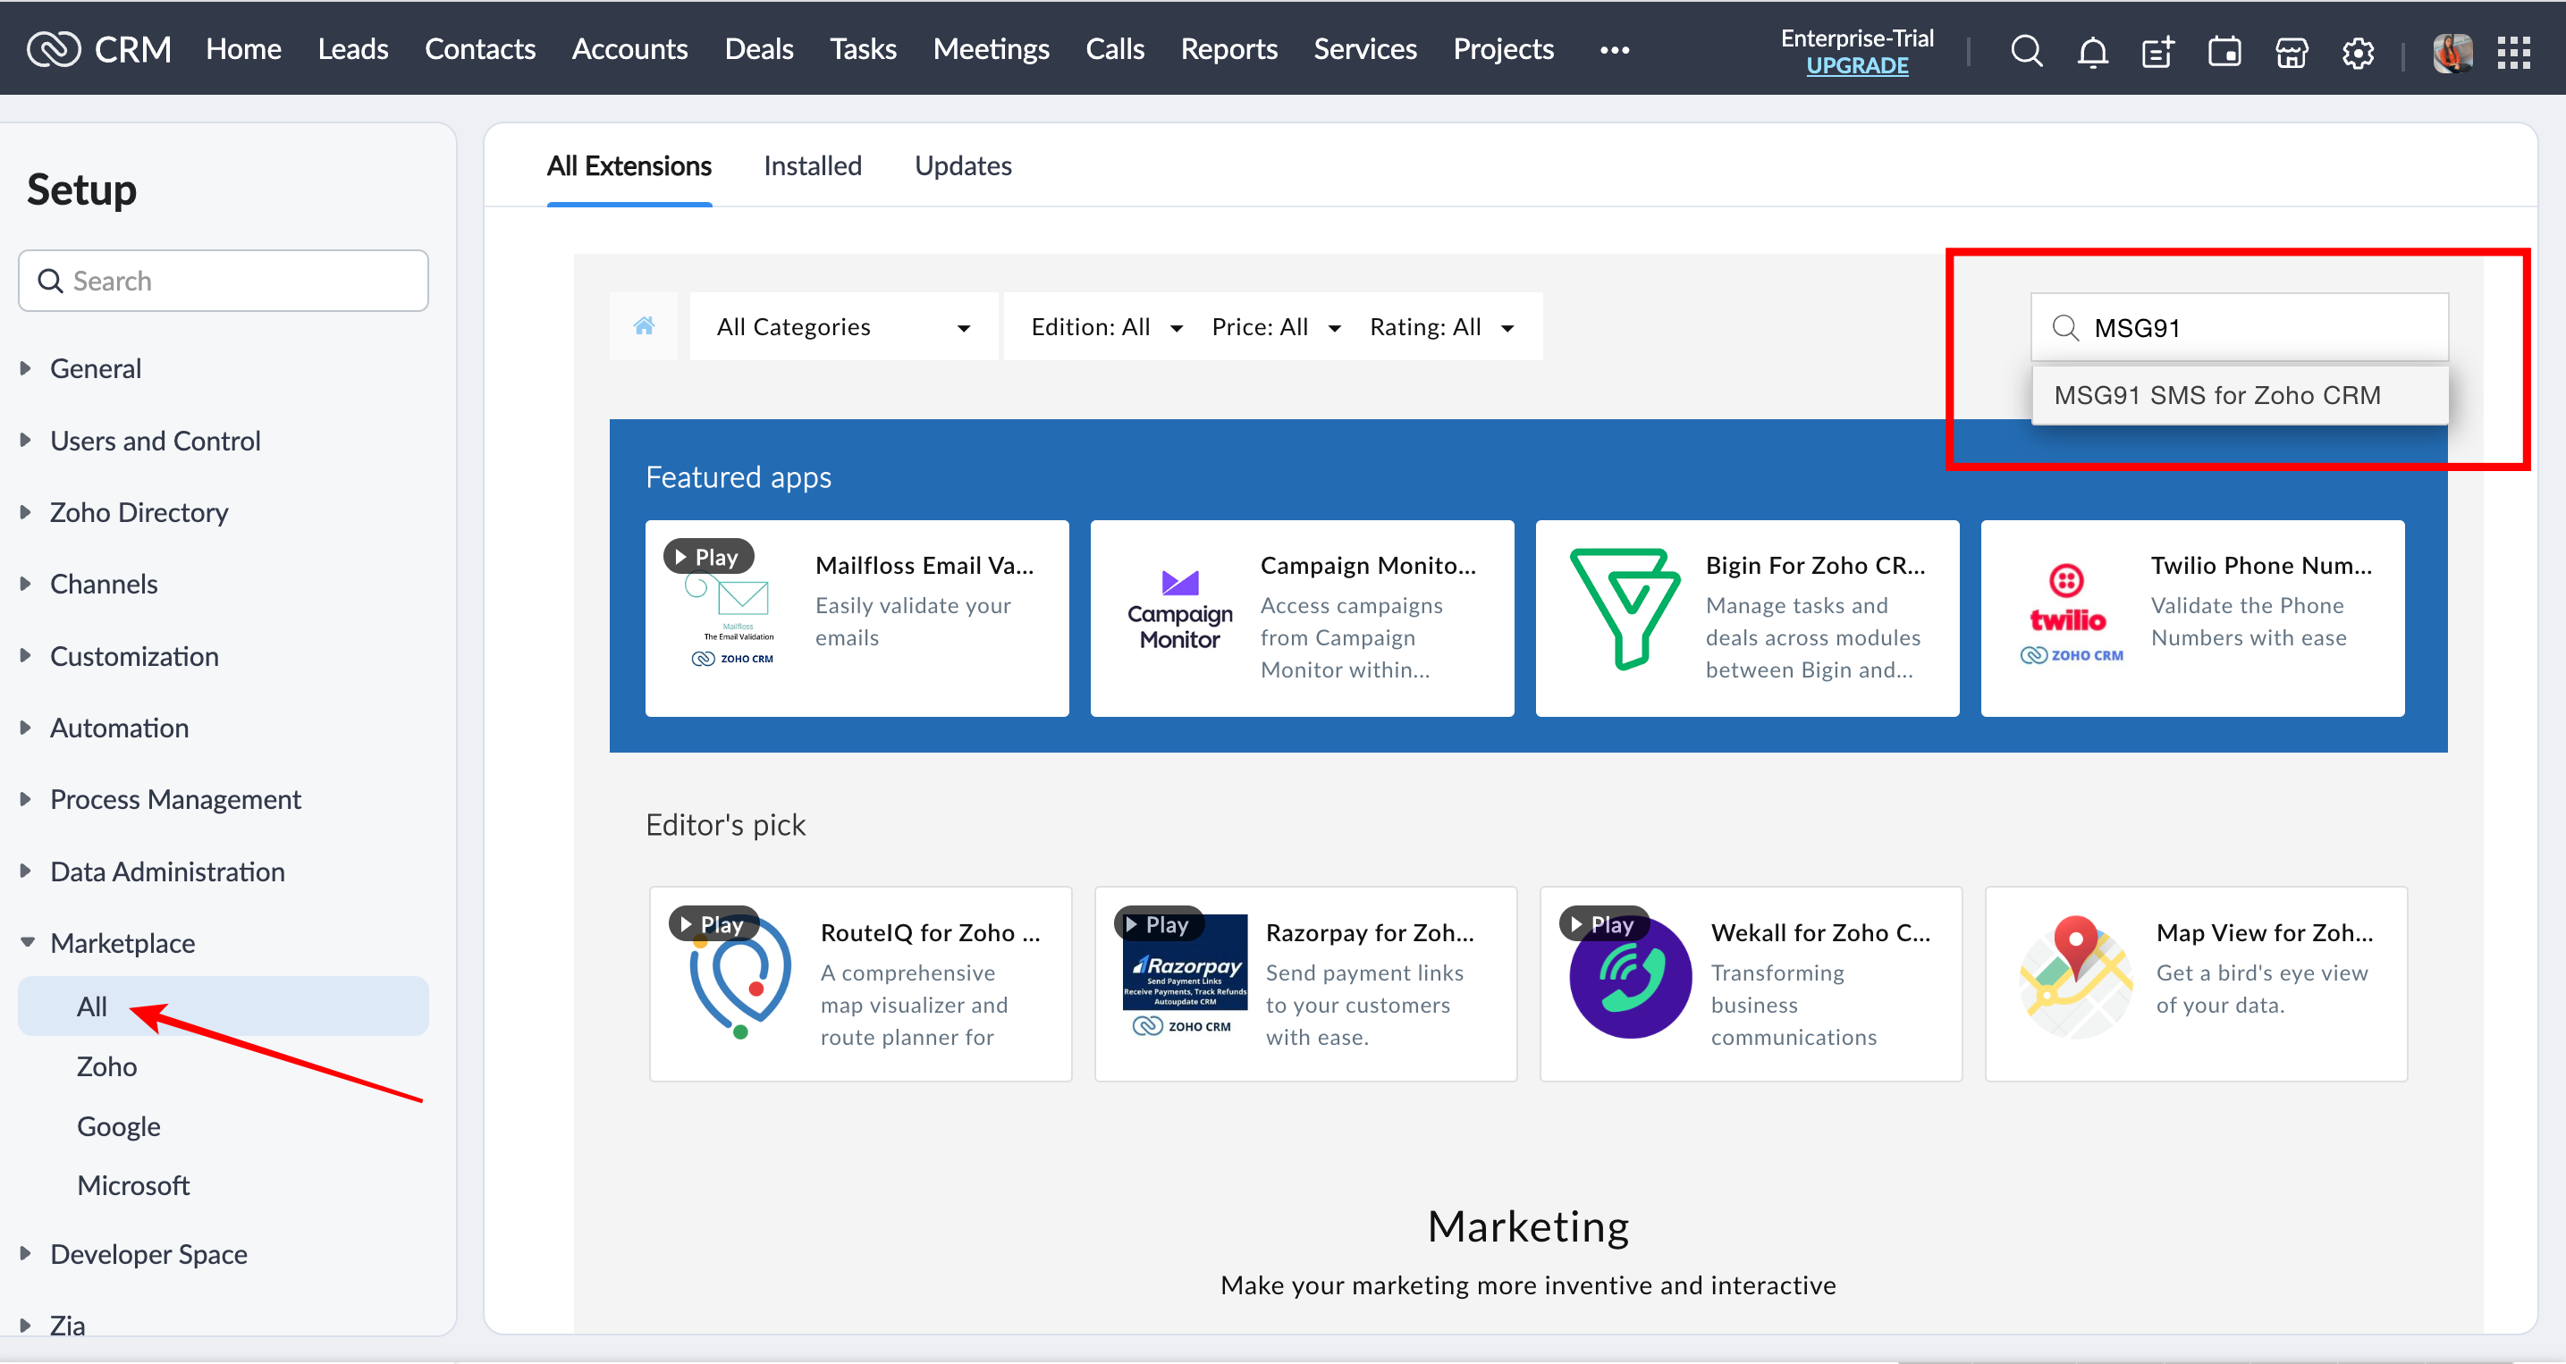Open the Map View for Zoho logo

tap(2076, 976)
